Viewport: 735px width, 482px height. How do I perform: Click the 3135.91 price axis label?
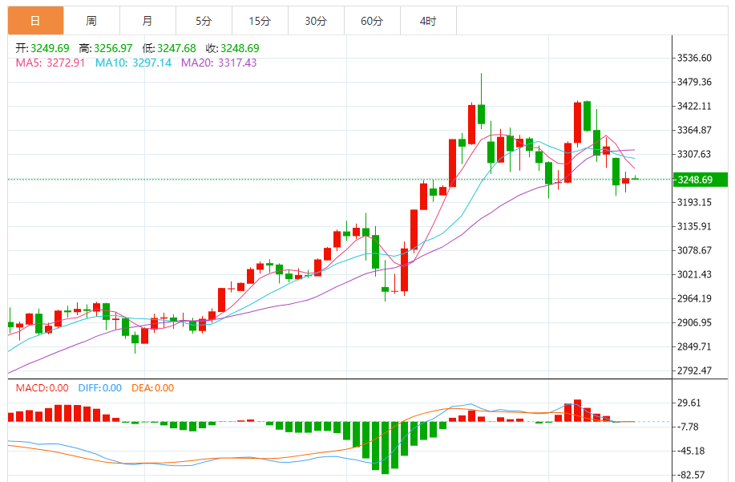click(x=694, y=226)
